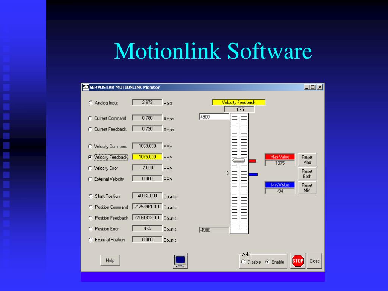388x291 pixels.
Task: Click the Velocity Command value 1069.000
Action: [147, 146]
